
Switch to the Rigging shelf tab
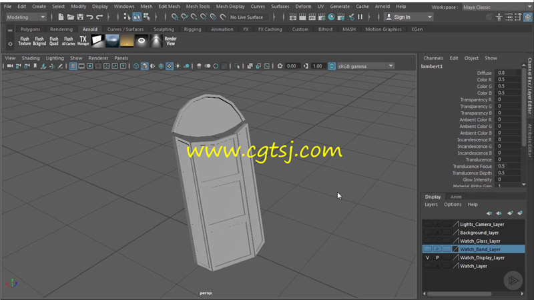(192, 29)
